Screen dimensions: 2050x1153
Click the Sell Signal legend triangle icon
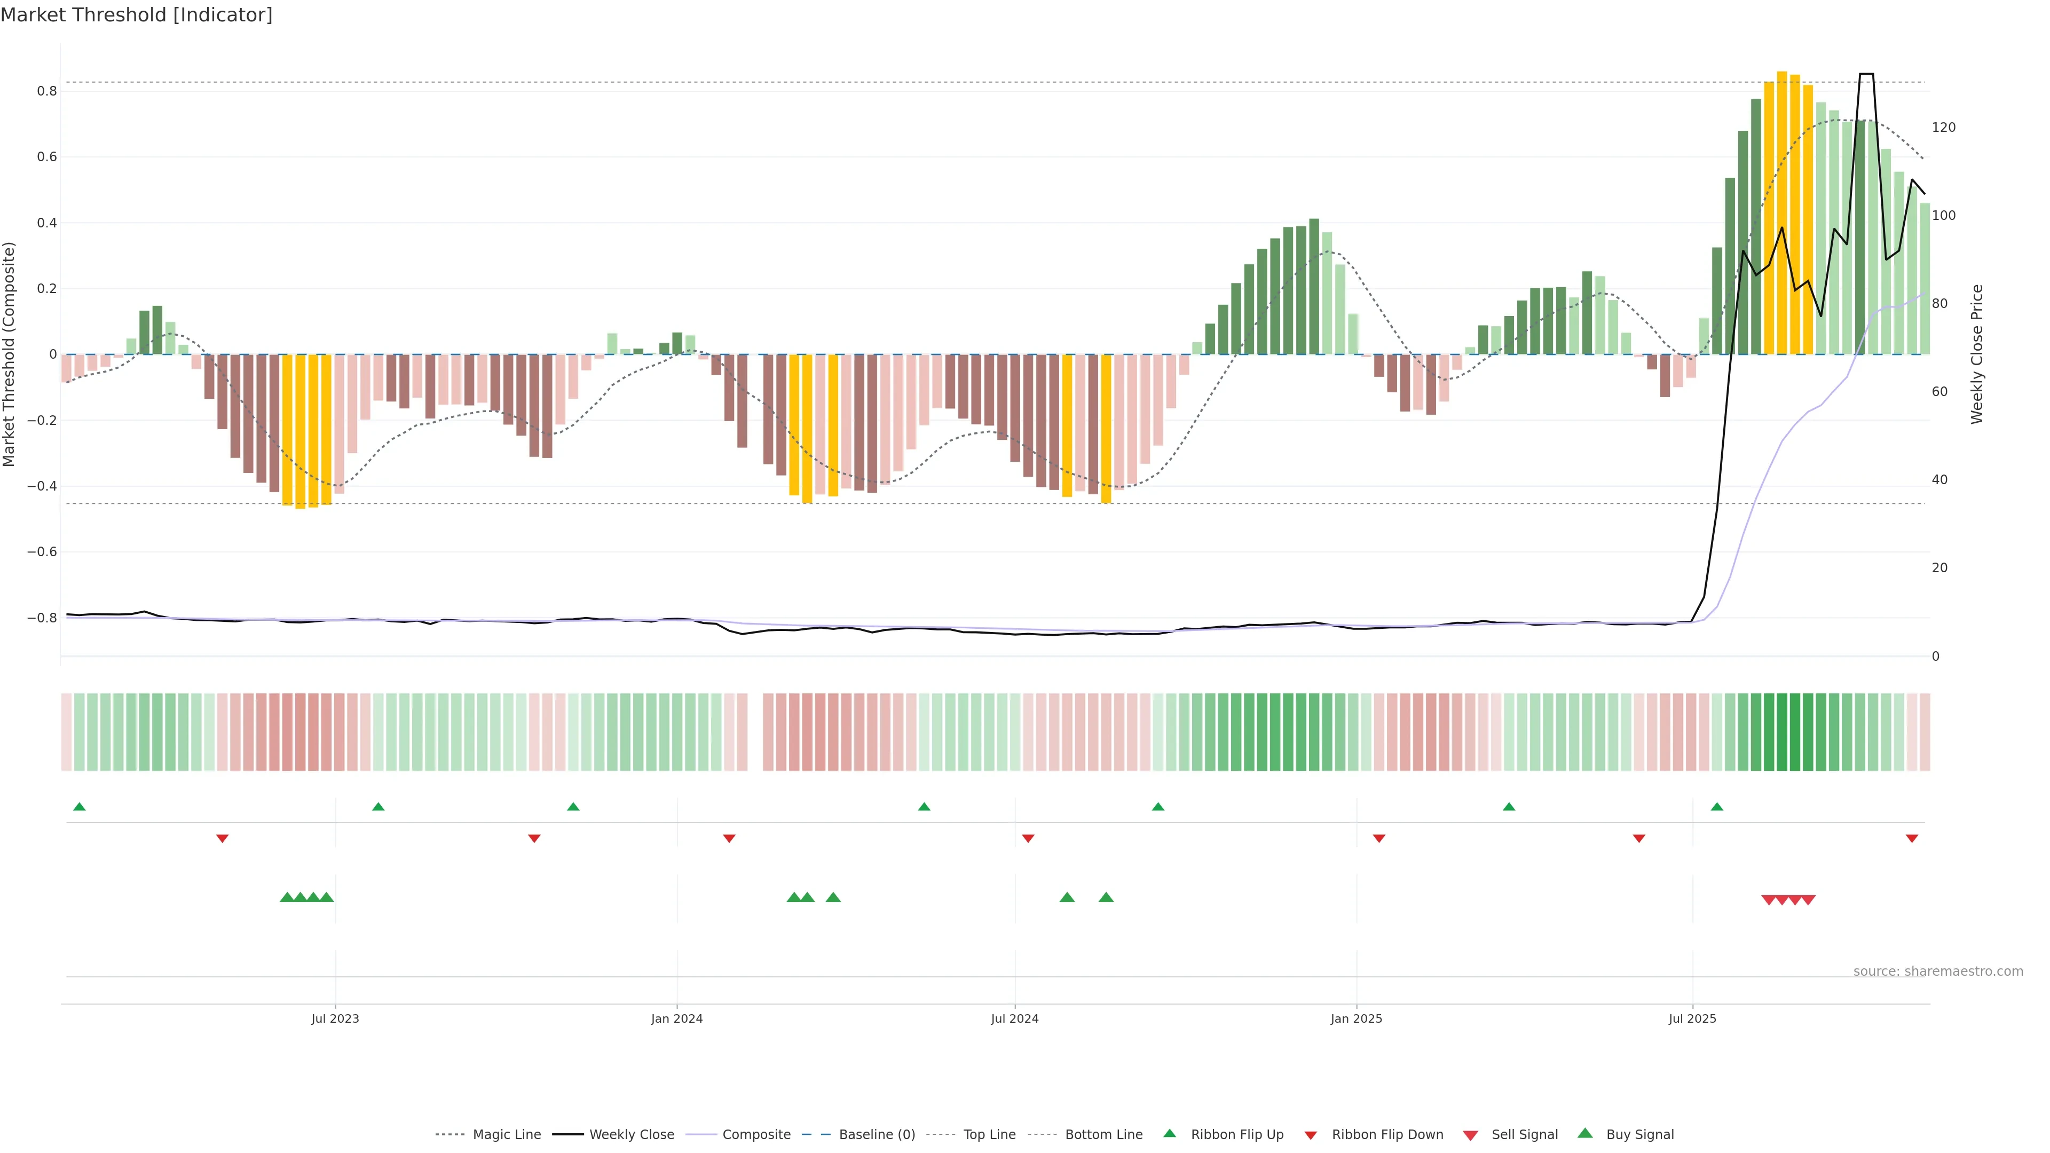point(1470,1135)
